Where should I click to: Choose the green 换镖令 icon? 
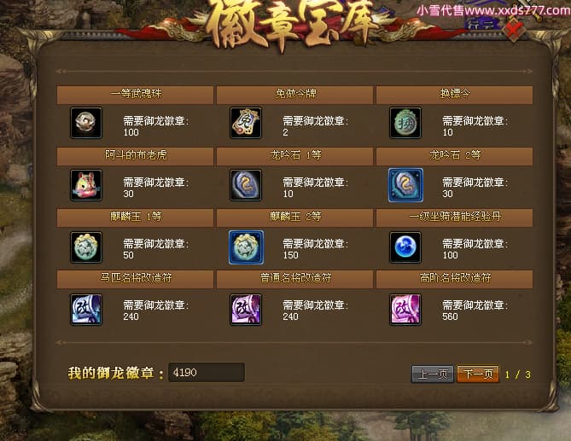(x=405, y=123)
